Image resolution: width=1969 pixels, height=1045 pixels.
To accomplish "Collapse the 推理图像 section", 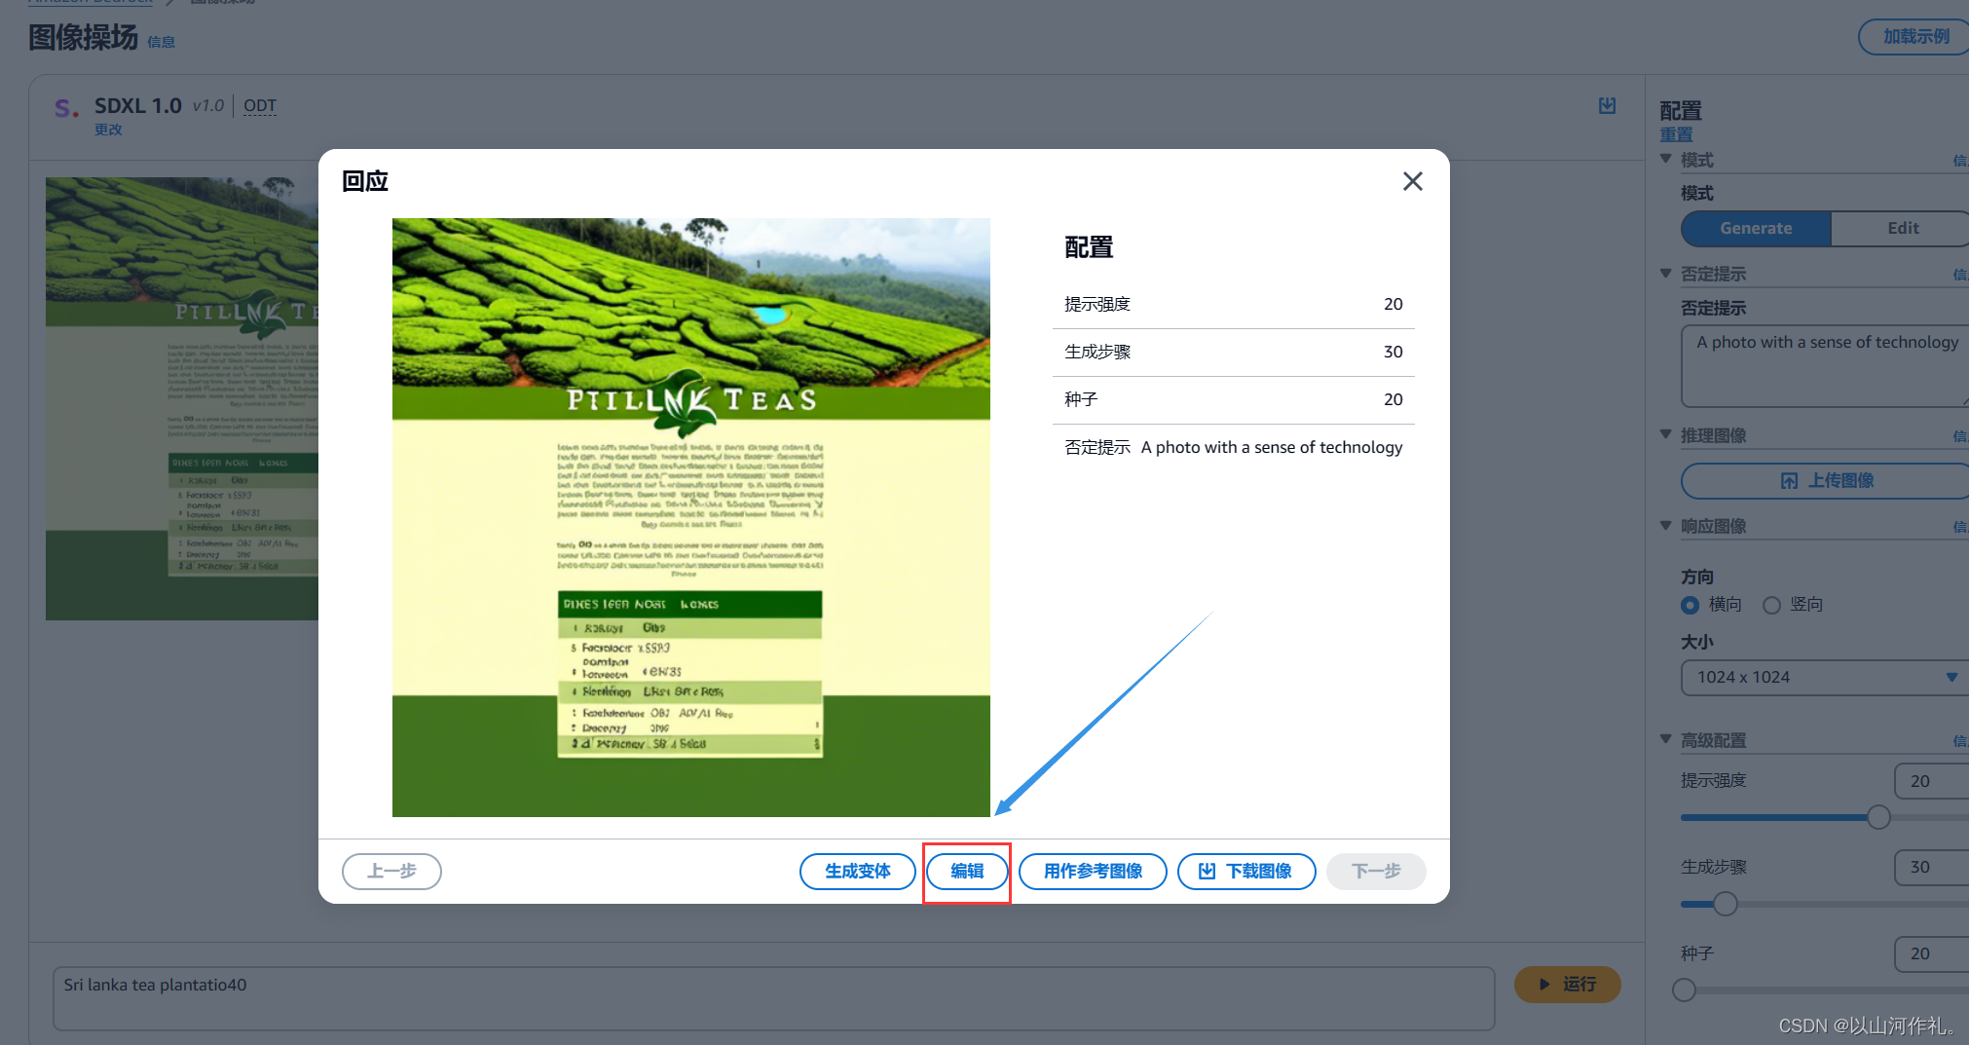I will (1666, 434).
